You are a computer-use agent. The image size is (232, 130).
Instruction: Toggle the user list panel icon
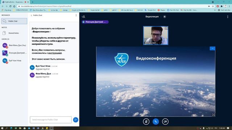click(x=83, y=17)
